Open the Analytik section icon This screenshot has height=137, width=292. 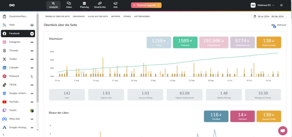tap(53, 5)
